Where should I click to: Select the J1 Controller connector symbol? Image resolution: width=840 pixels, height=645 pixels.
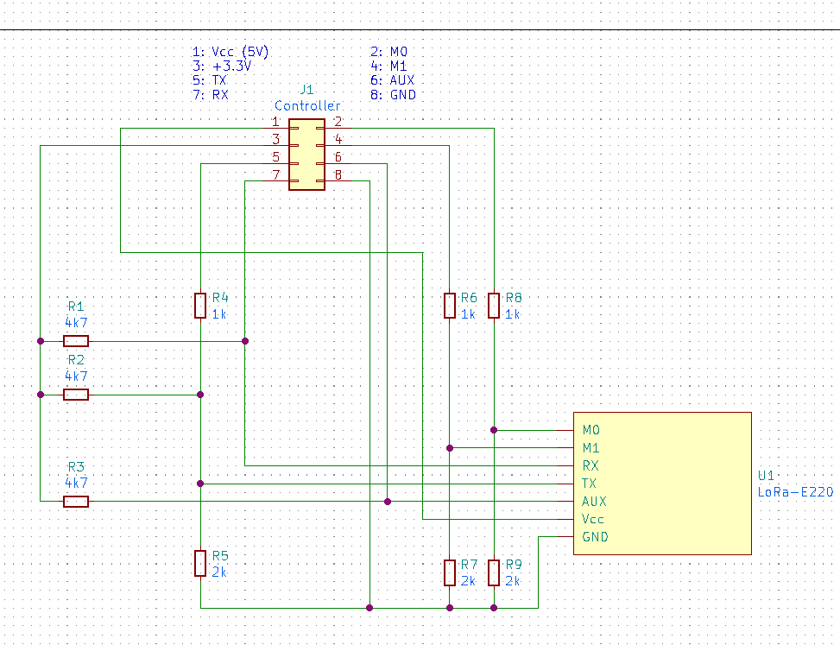(307, 155)
